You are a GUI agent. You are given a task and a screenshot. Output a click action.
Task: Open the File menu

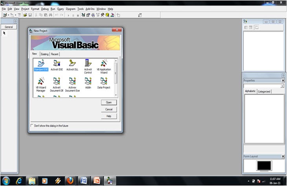pyautogui.click(x=4, y=9)
